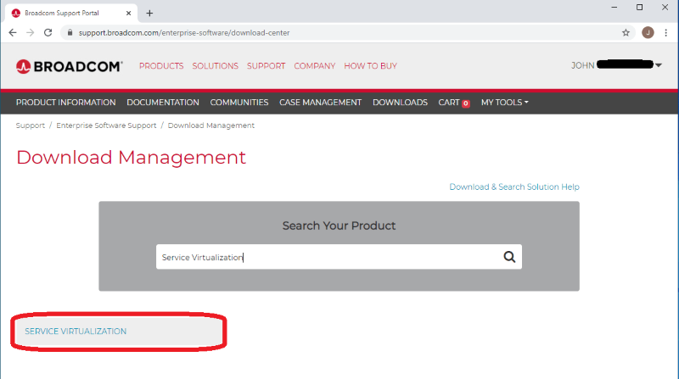Open the cart with 0 badge
This screenshot has width=679, height=379.
pyautogui.click(x=453, y=103)
